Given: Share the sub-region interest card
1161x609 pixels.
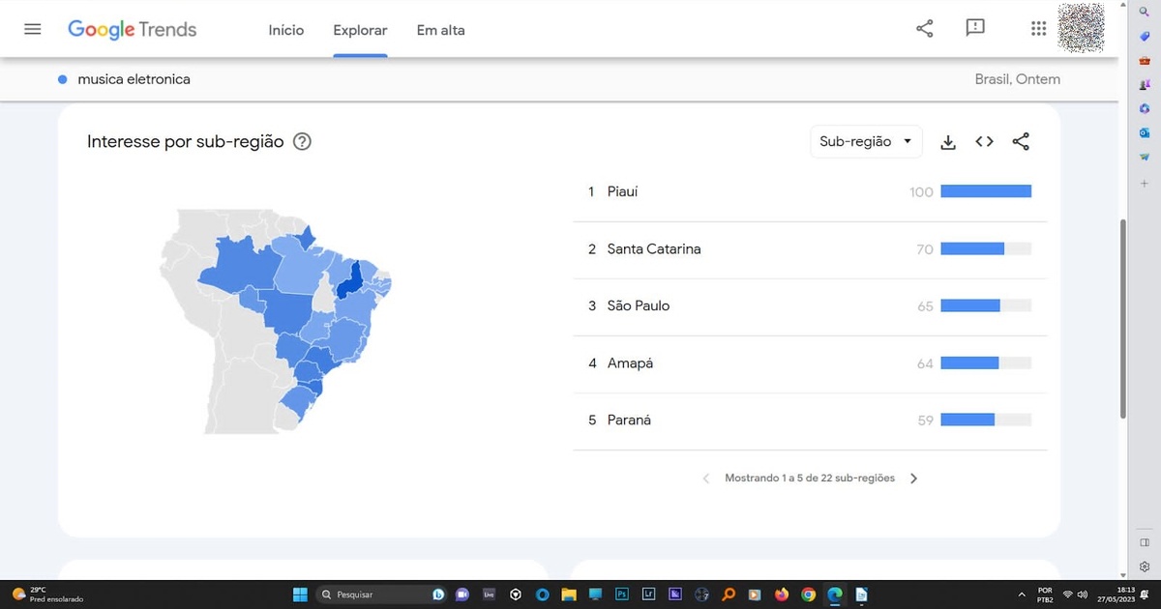Looking at the screenshot, I should [1021, 142].
